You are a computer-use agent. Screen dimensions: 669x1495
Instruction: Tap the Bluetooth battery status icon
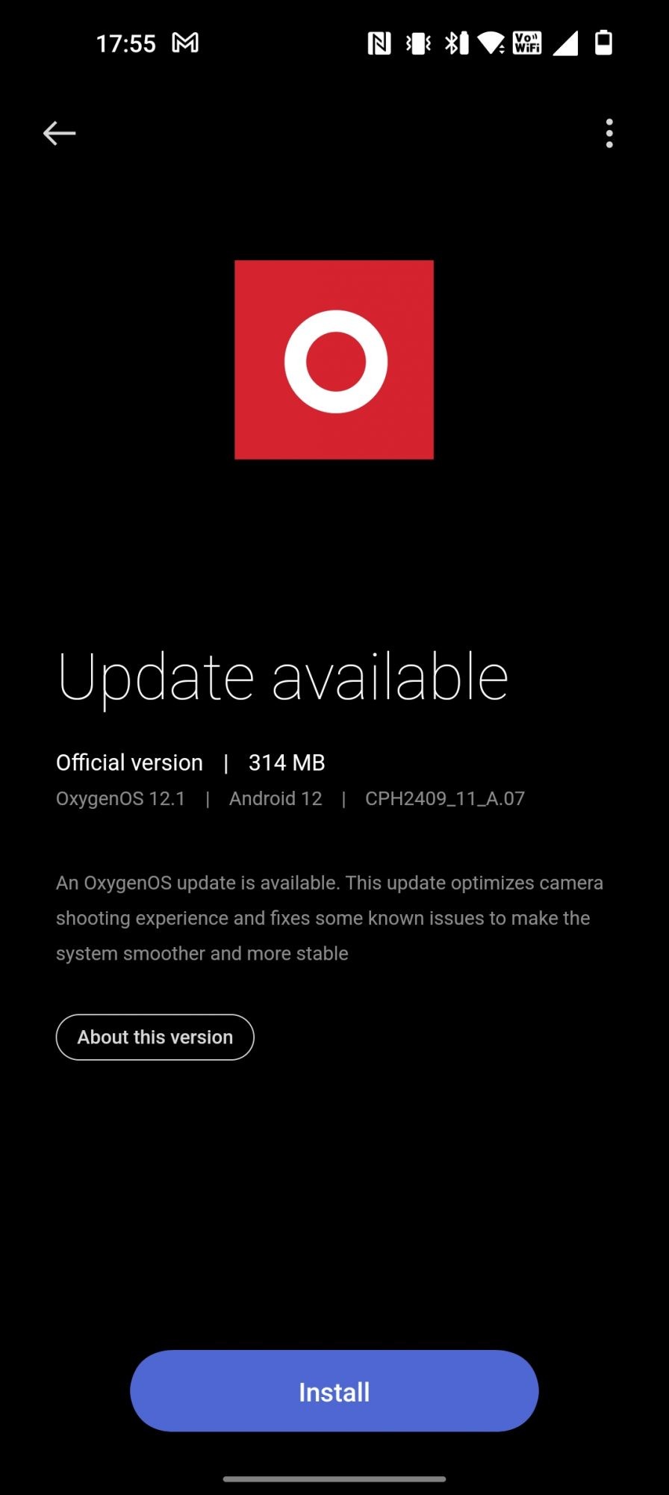[456, 43]
